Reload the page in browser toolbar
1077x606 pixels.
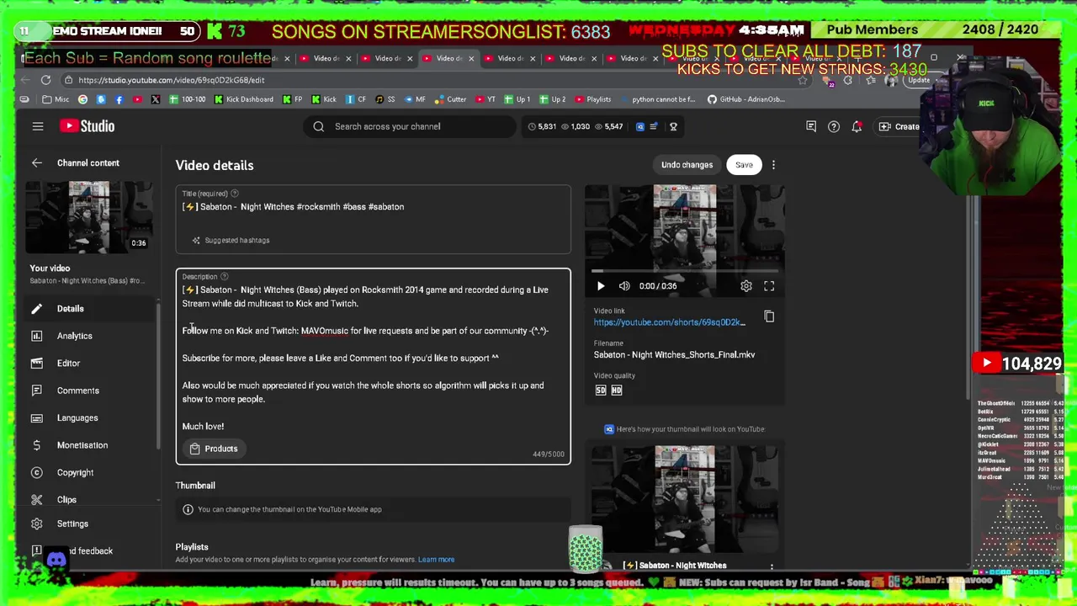(45, 80)
